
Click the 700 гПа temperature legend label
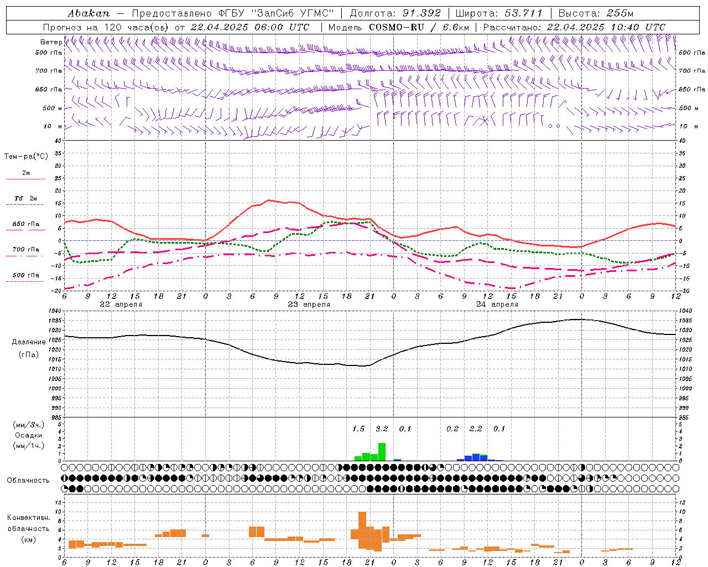pos(26,250)
